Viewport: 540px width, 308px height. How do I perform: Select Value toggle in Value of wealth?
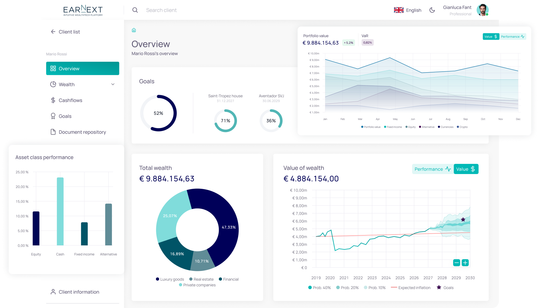point(466,169)
